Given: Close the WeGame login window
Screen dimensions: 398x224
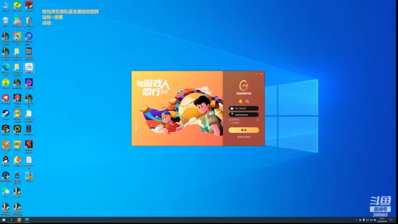Looking at the screenshot, I should (x=262, y=74).
